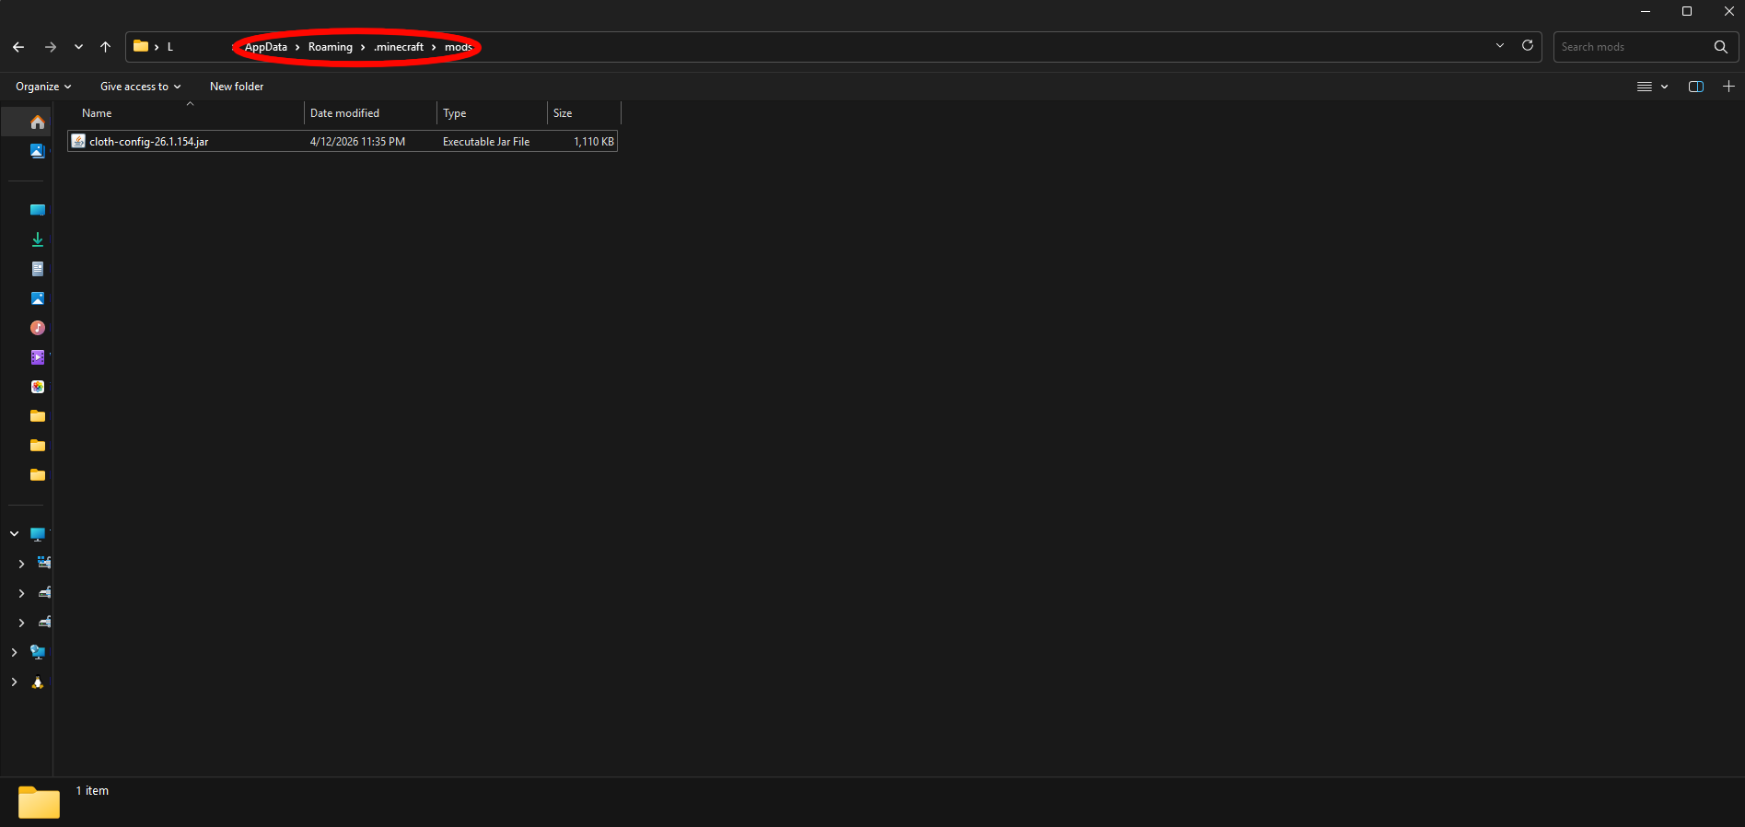Click the 4/12/2026 11:35 PM date cell
This screenshot has height=827, width=1745.
coord(357,142)
